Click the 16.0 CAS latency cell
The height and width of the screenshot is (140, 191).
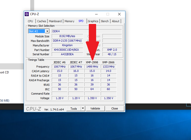(x=76, y=71)
